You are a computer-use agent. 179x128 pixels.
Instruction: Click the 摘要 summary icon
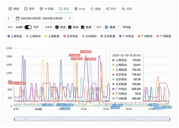[10, 9]
